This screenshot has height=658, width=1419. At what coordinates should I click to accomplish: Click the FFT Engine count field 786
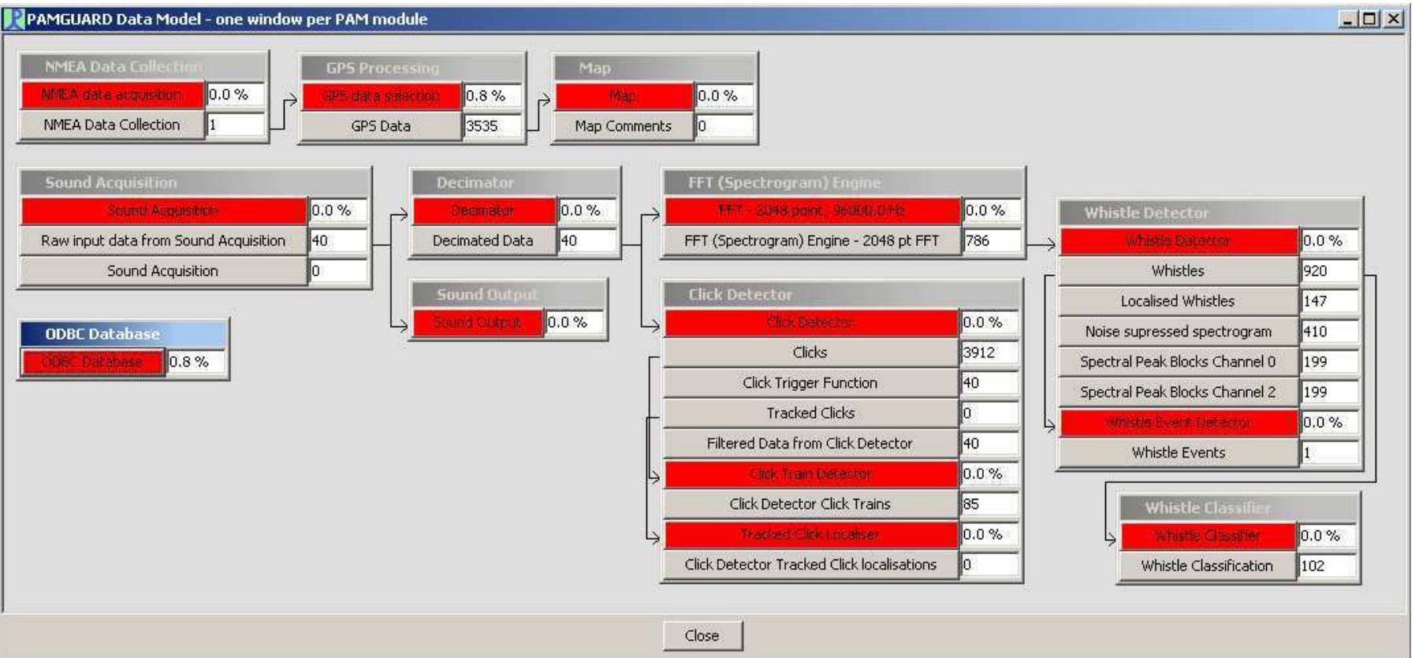tap(991, 240)
